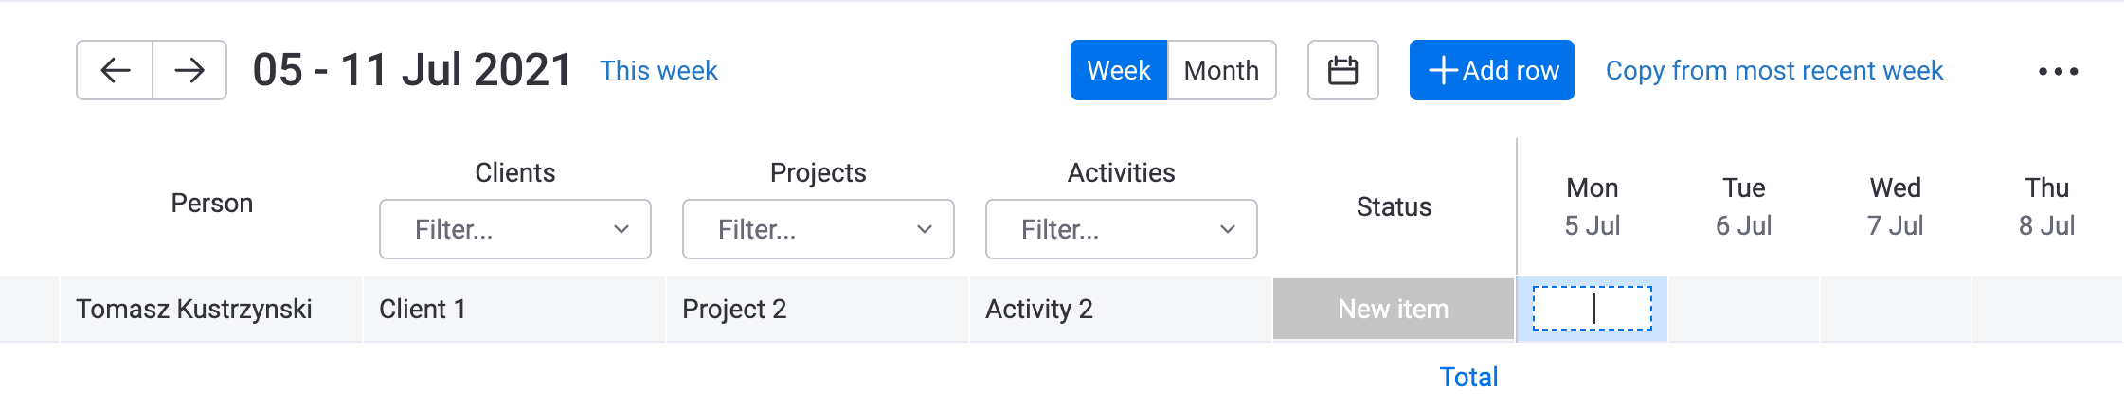
Task: Jump to This week
Action: pos(659,70)
